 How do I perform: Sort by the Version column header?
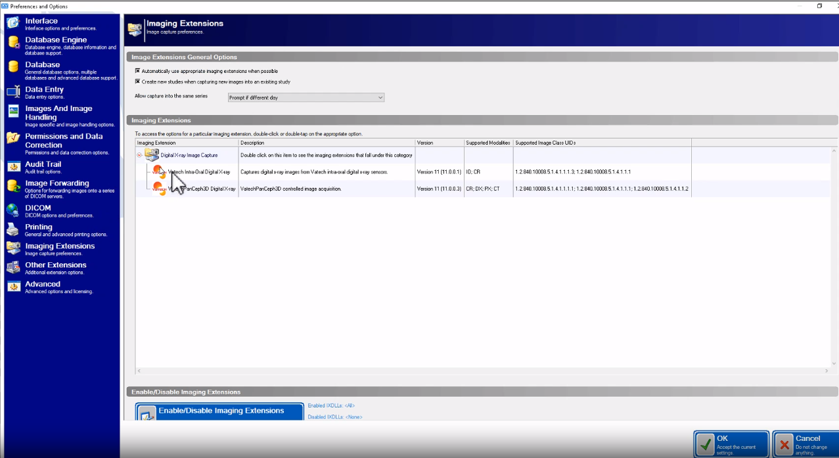pos(440,143)
